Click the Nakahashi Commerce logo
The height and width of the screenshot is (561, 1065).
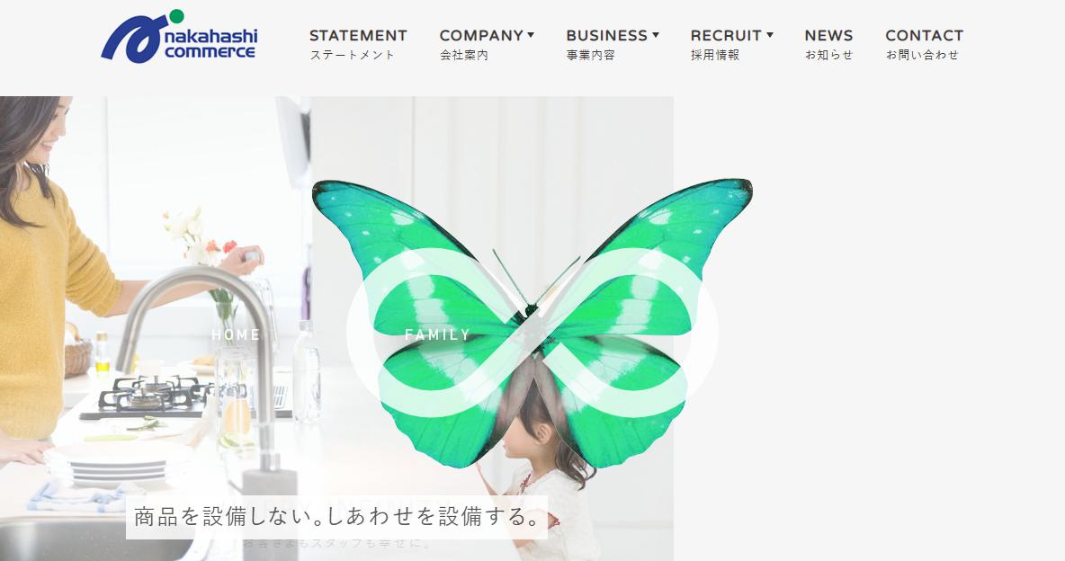click(179, 37)
